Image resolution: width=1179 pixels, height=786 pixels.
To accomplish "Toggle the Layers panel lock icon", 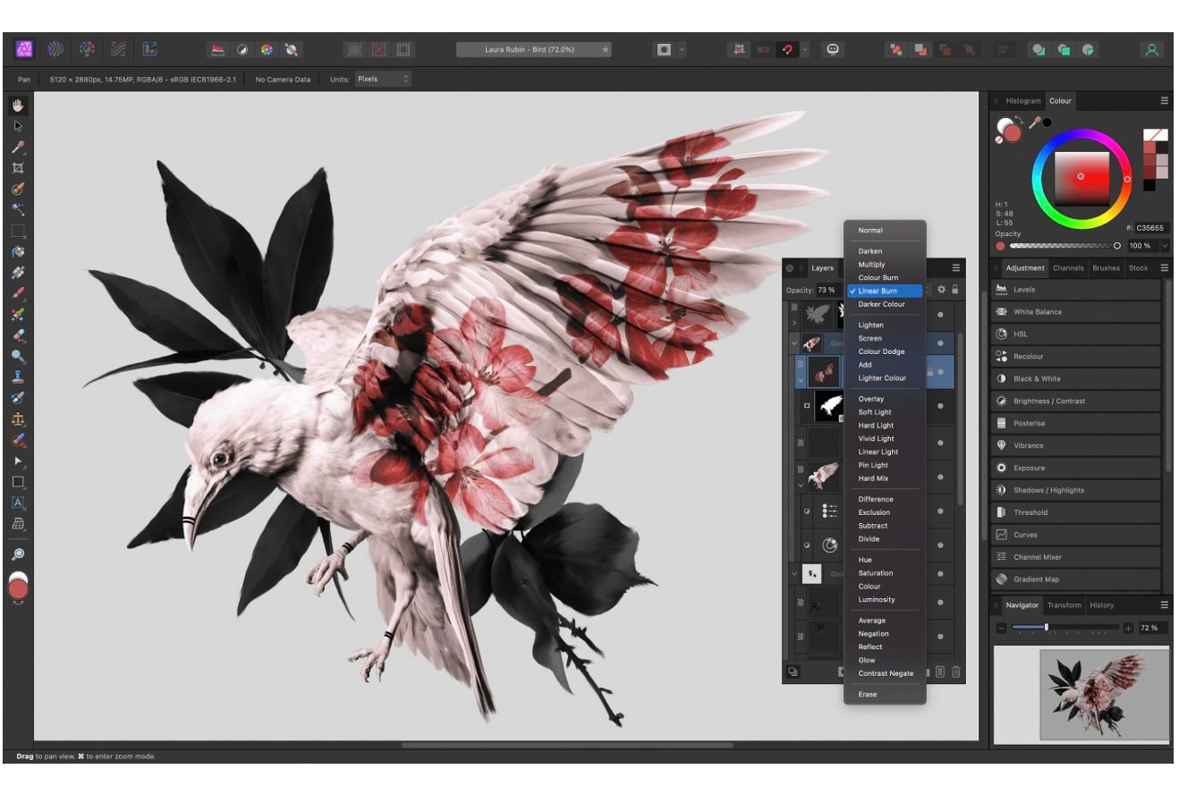I will [955, 290].
